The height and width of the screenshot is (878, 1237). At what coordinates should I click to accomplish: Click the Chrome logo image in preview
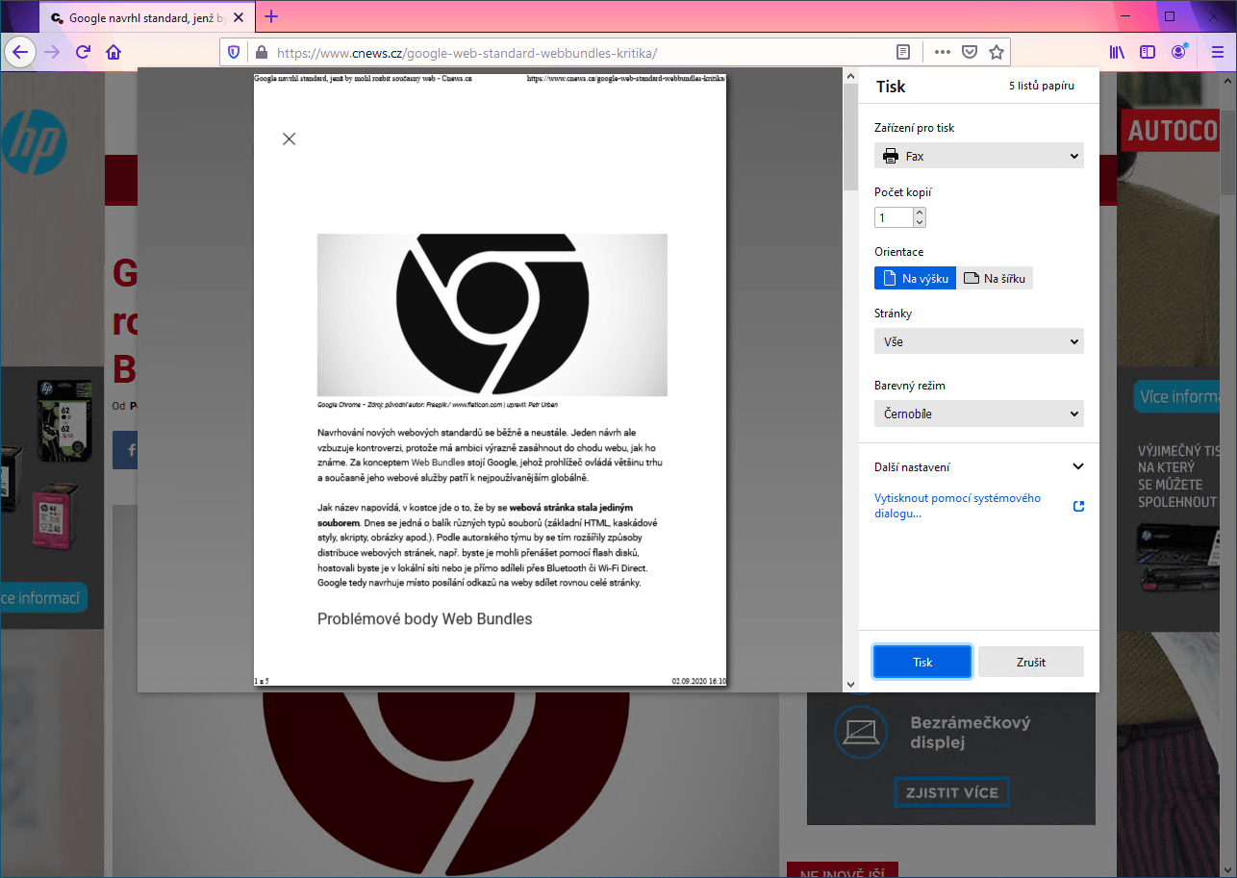point(492,314)
